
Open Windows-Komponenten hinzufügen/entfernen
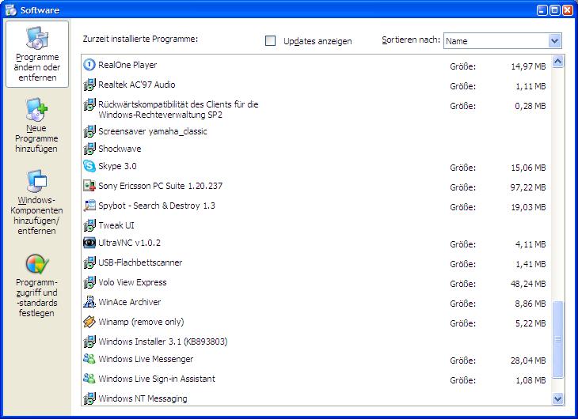36,202
